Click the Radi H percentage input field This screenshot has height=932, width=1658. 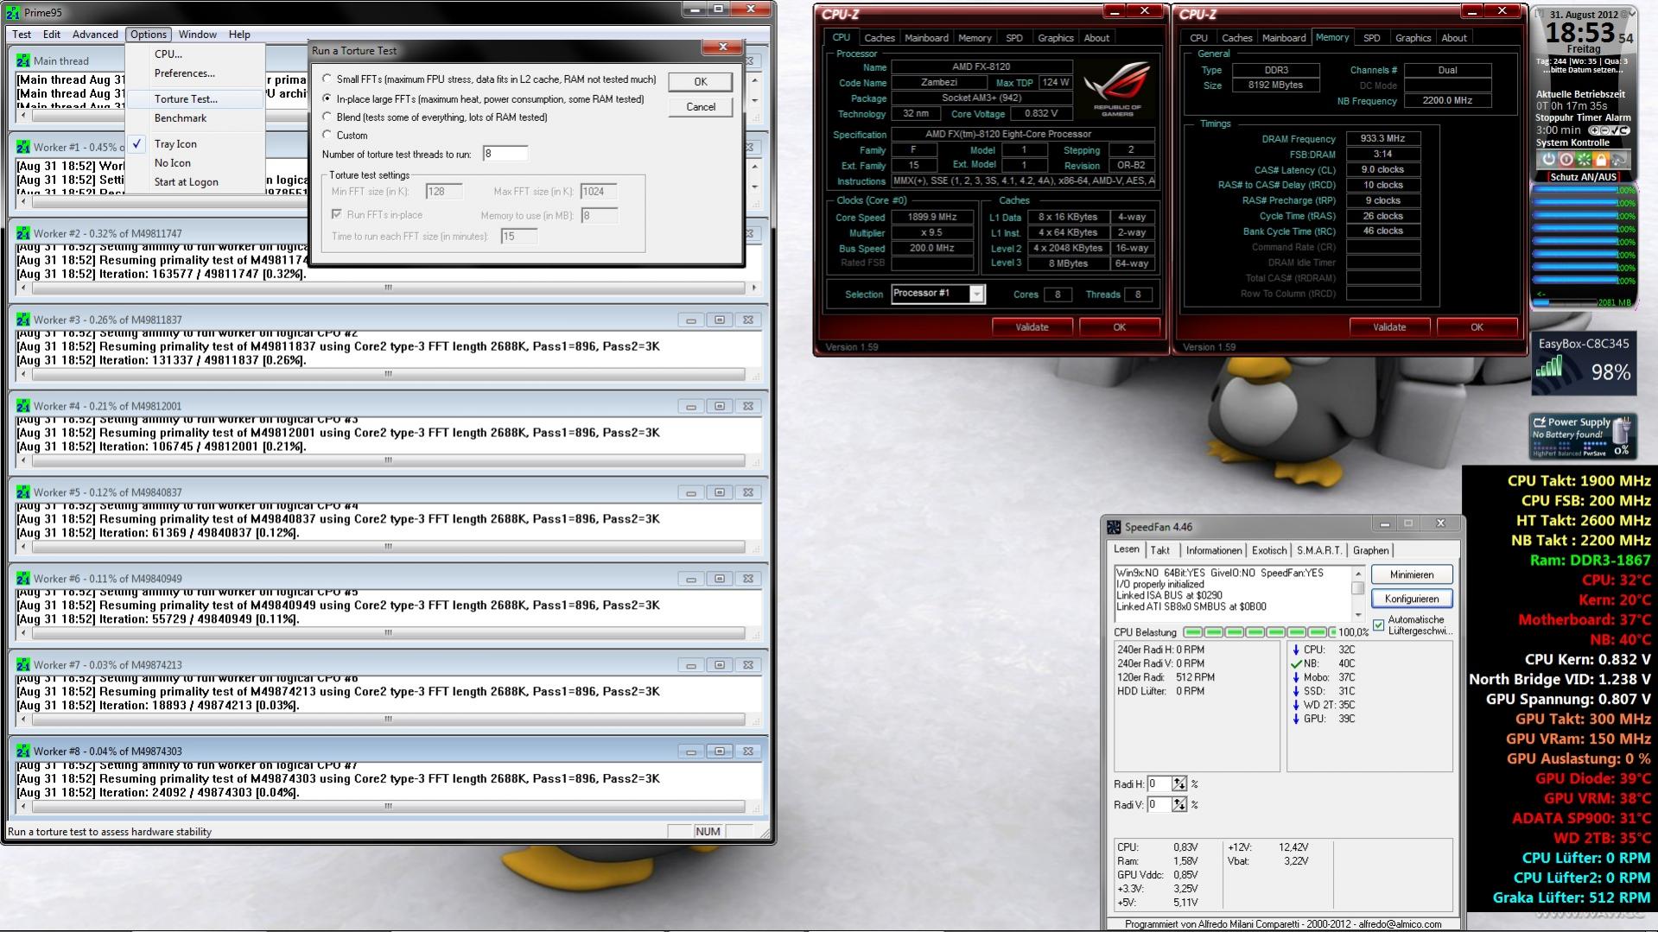1159,784
